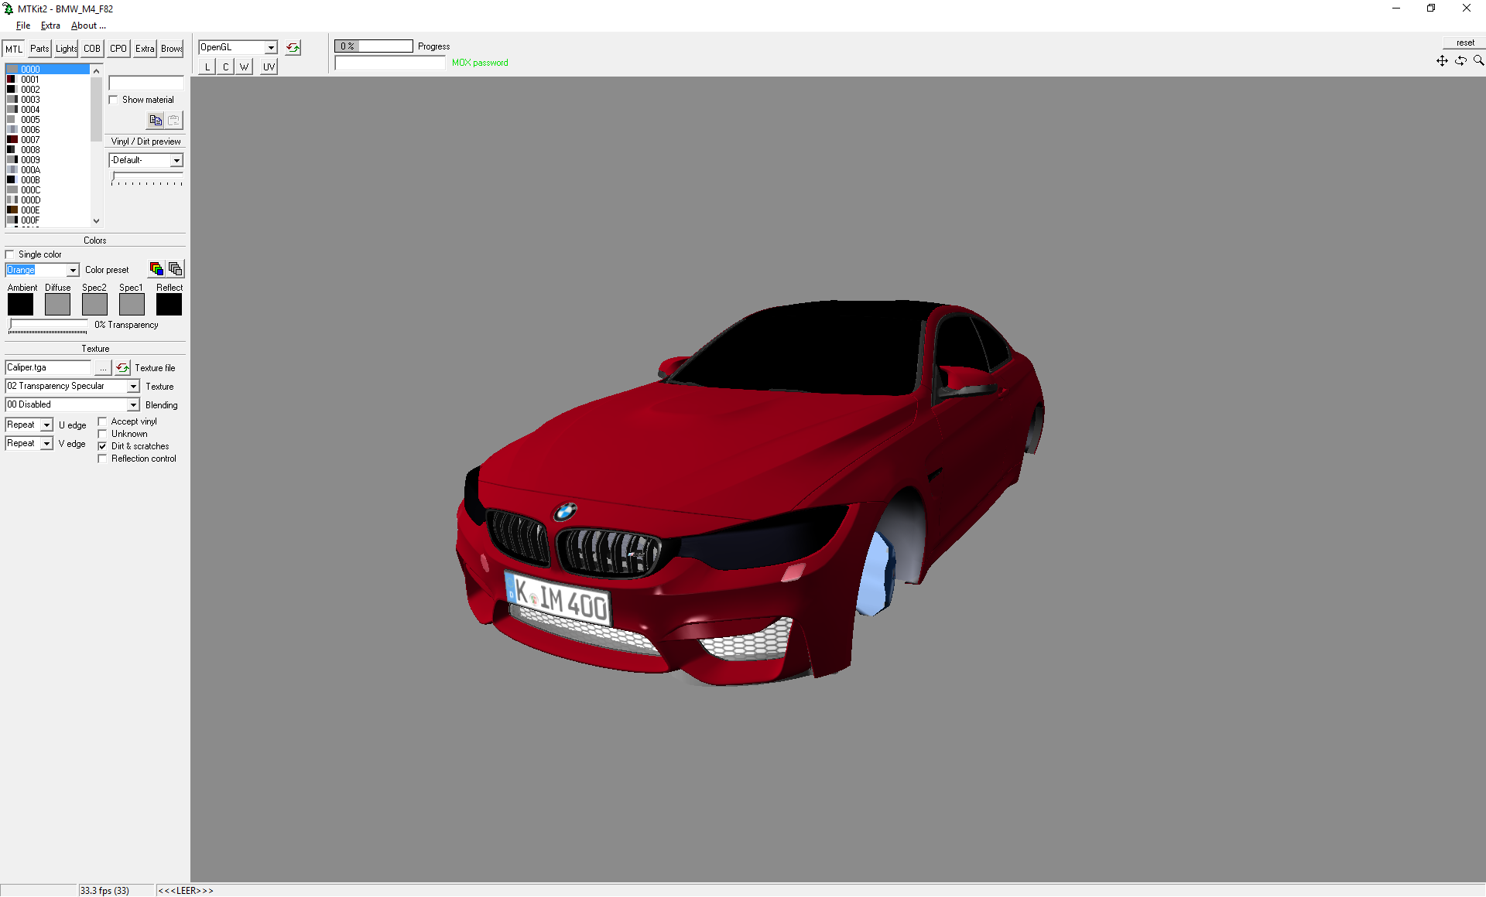Open the About ... menu
Screen dimensions: 1486x897
[x=88, y=26]
